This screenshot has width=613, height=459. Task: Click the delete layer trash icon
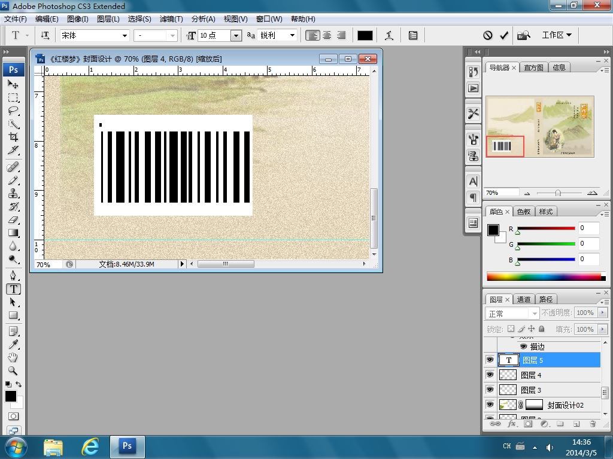click(593, 424)
